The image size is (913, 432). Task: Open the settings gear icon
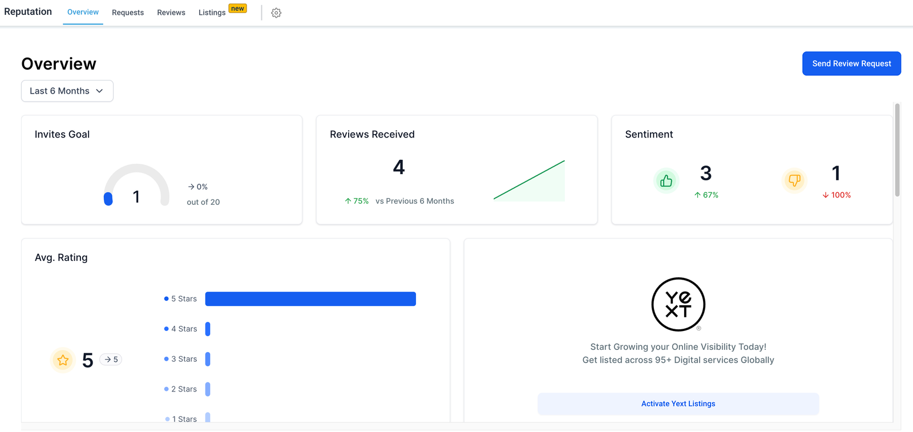pos(276,13)
